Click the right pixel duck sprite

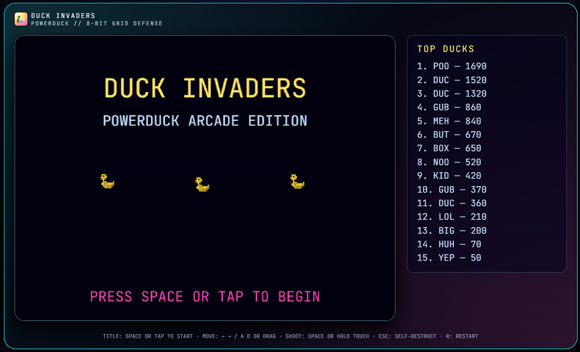pyautogui.click(x=297, y=182)
